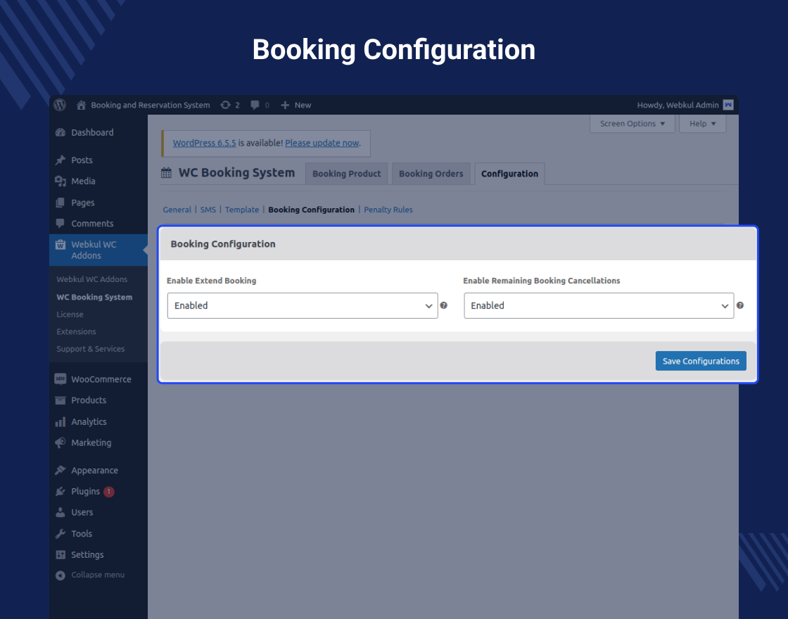Click the Plugins icon with the red badge
Image resolution: width=788 pixels, height=619 pixels.
click(61, 491)
